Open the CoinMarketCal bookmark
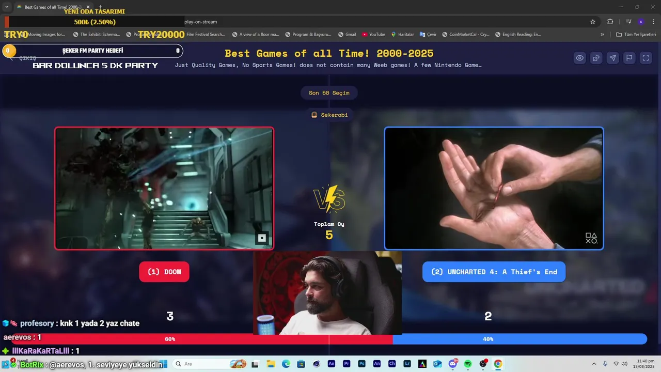 [x=465, y=35]
